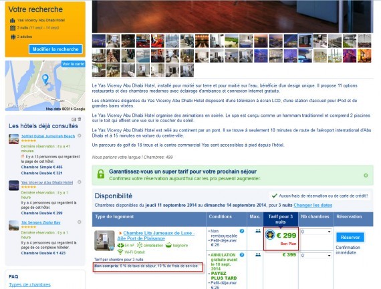Click the Sofitel hotel thumbnail image

coord(13,139)
